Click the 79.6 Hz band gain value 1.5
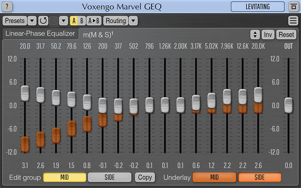Viewport: 301px width, 188px height. point(72,165)
